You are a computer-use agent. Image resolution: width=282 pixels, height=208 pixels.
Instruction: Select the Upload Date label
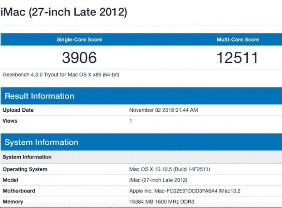coord(18,110)
